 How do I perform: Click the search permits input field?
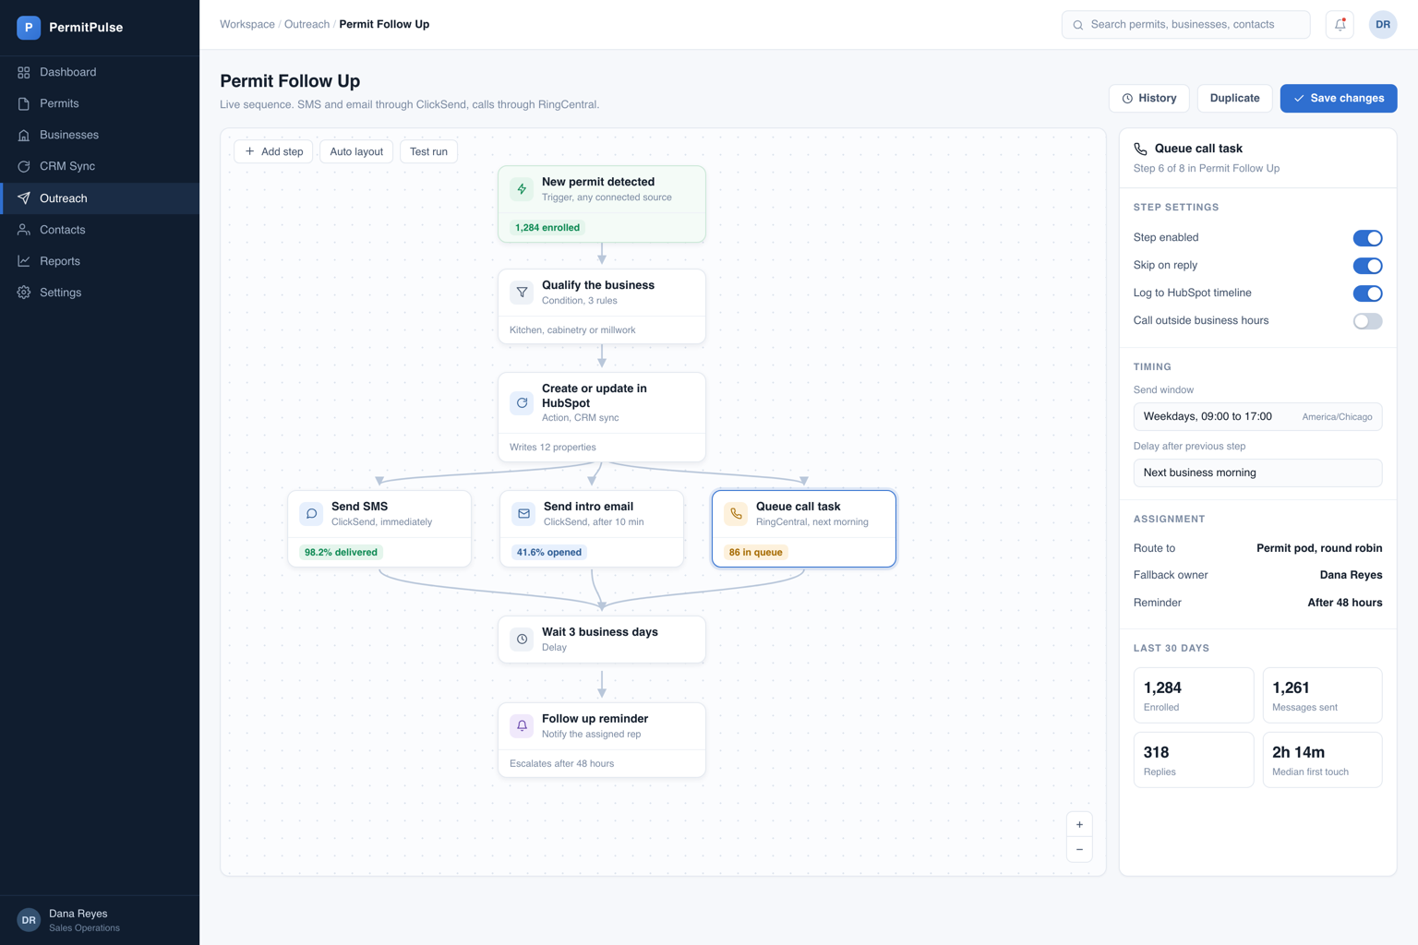coord(1185,25)
